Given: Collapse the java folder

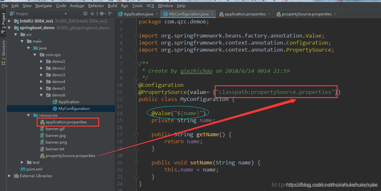Looking at the screenshot, I should (29, 48).
